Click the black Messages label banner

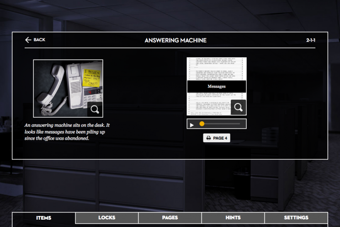click(217, 86)
